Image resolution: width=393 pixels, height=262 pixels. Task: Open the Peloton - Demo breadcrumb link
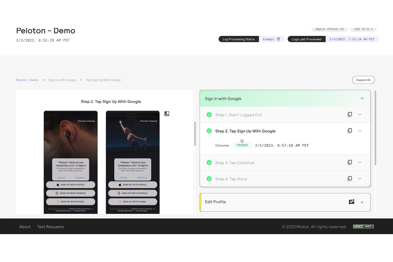tap(27, 80)
